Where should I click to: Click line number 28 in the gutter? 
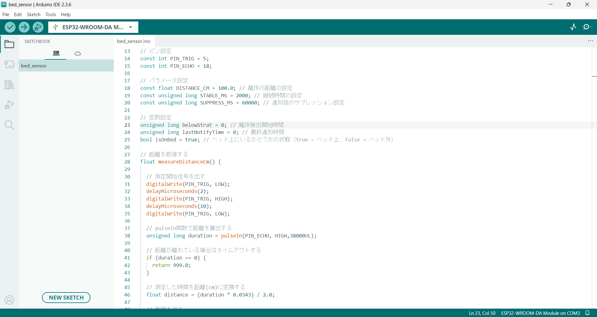(127, 162)
